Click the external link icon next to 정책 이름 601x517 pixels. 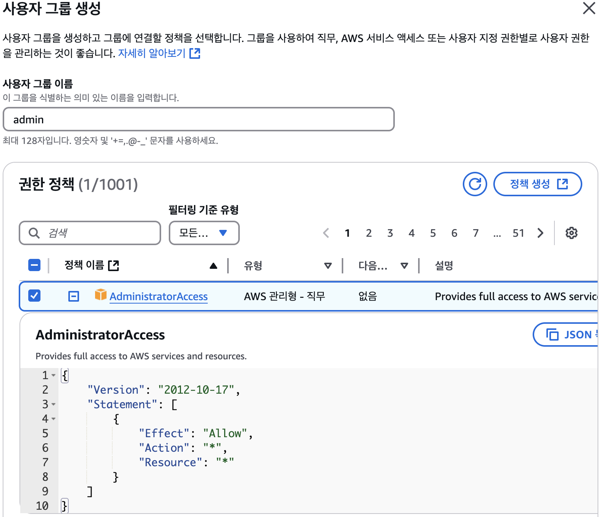point(113,265)
